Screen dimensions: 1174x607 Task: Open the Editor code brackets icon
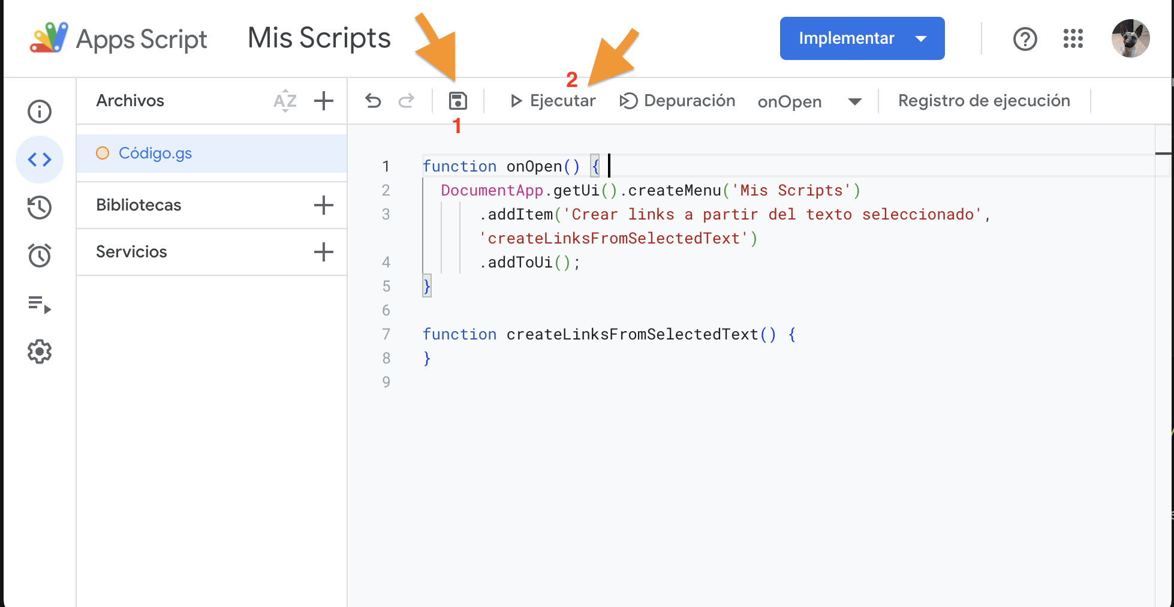point(40,160)
